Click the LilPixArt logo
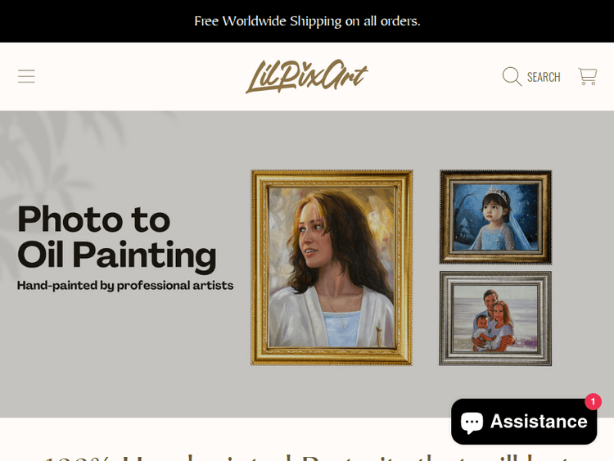This screenshot has height=461, width=614. tap(307, 76)
